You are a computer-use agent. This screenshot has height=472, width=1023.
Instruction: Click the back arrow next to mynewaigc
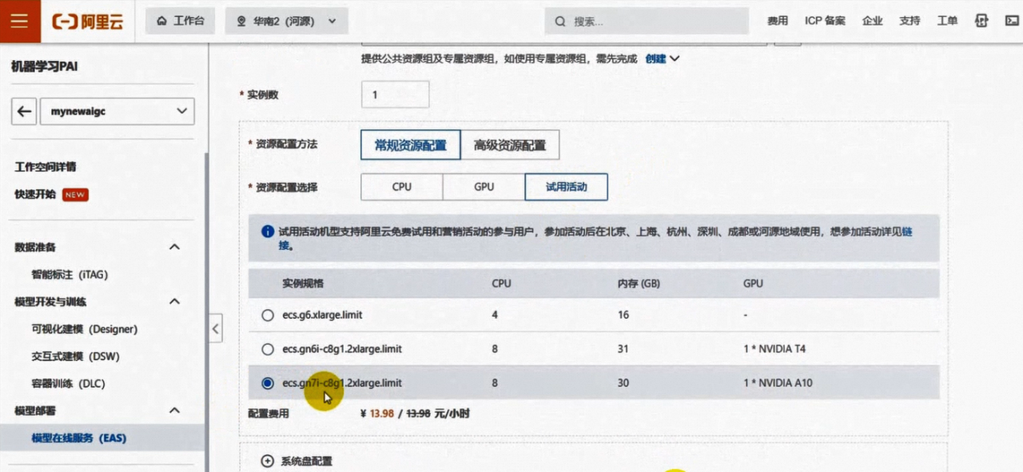[x=25, y=112]
